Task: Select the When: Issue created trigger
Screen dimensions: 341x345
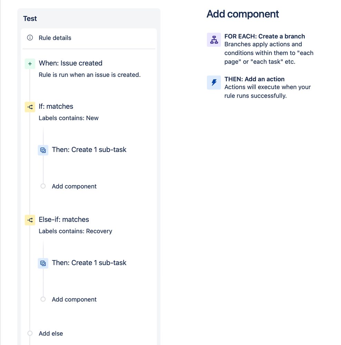Action: point(70,63)
